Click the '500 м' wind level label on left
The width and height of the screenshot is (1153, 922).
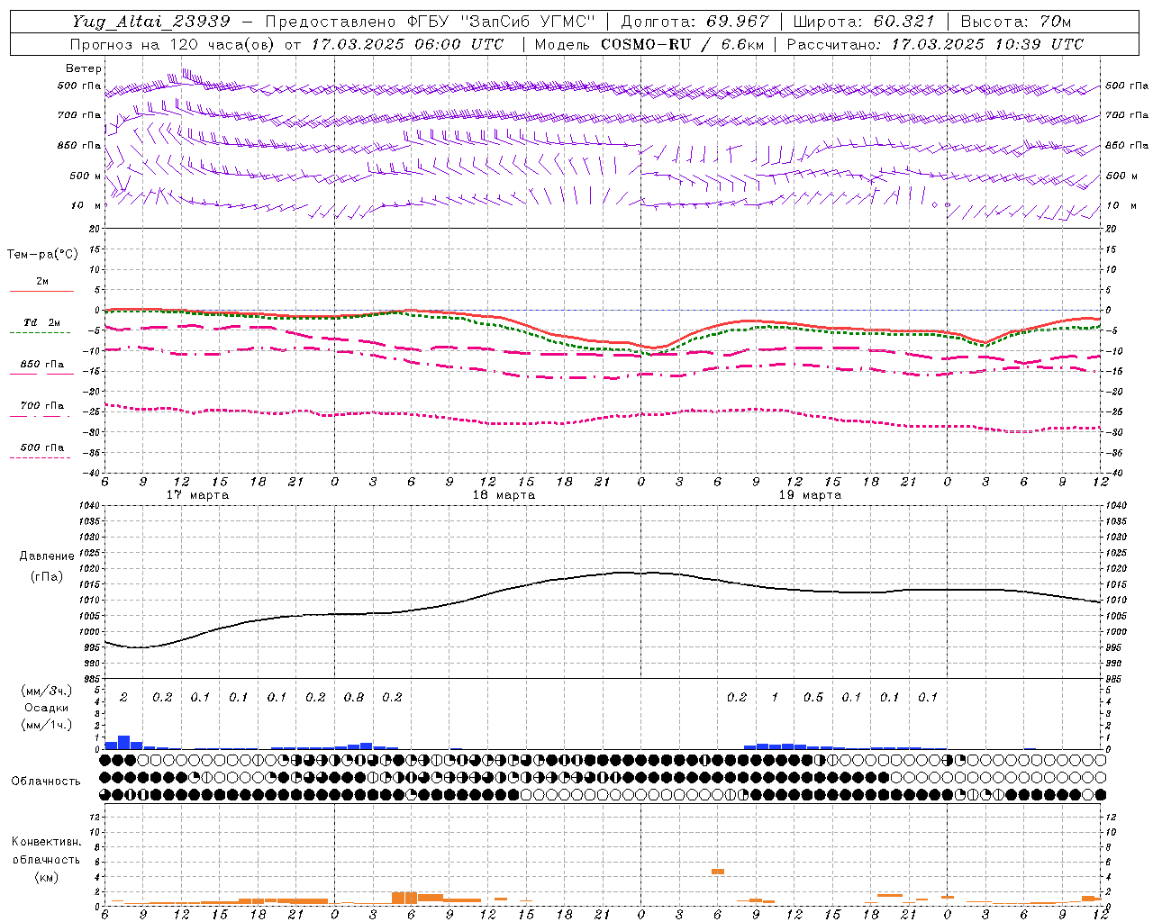[86, 176]
